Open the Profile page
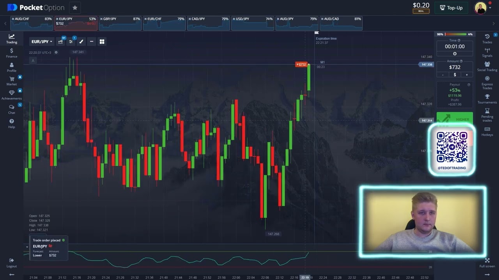This screenshot has height=280, width=499. [x=11, y=67]
